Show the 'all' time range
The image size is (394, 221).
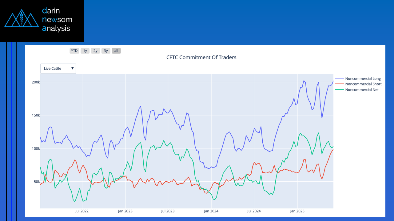pos(116,51)
